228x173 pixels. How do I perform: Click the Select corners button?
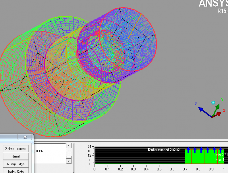[x=16, y=149]
